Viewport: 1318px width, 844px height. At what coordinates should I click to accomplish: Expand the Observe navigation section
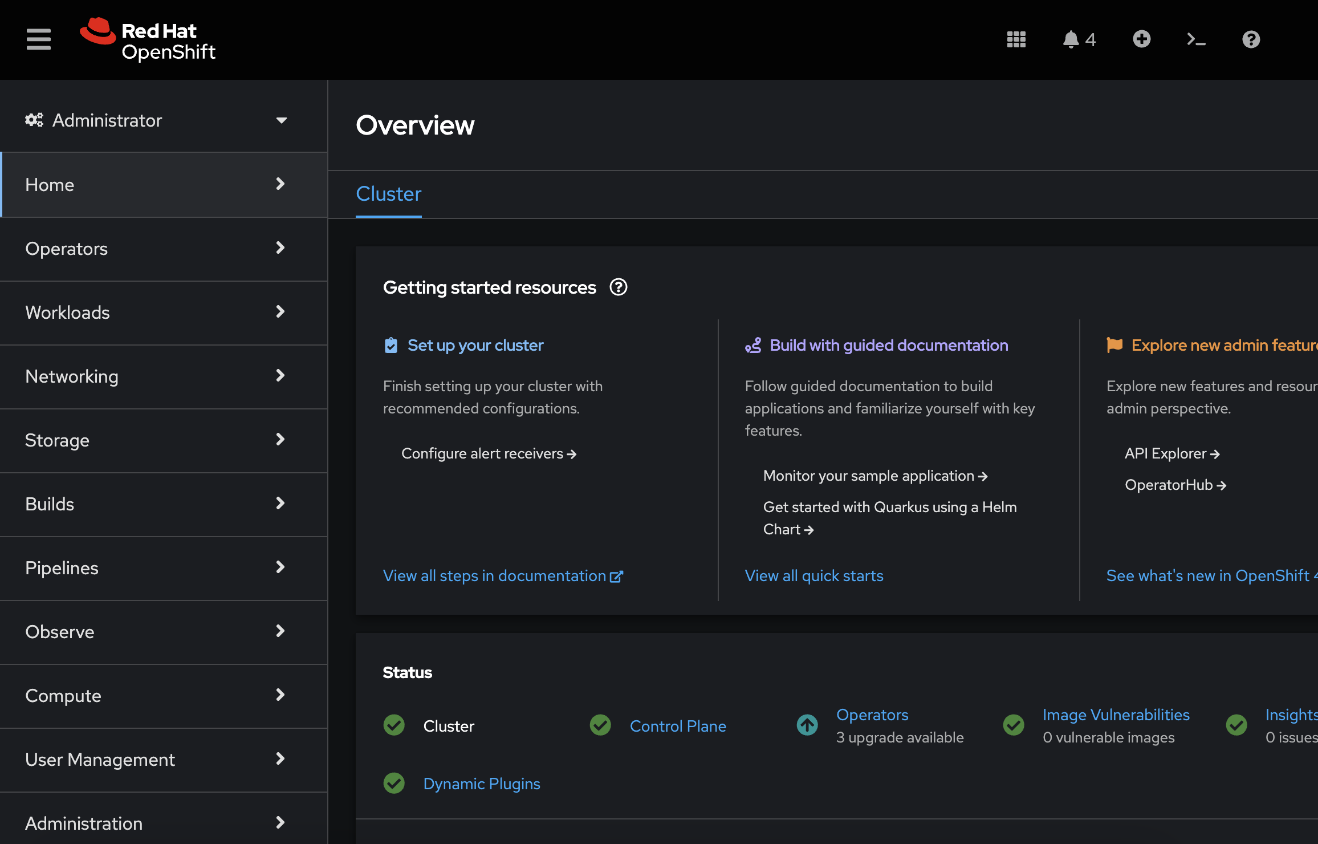pyautogui.click(x=164, y=631)
